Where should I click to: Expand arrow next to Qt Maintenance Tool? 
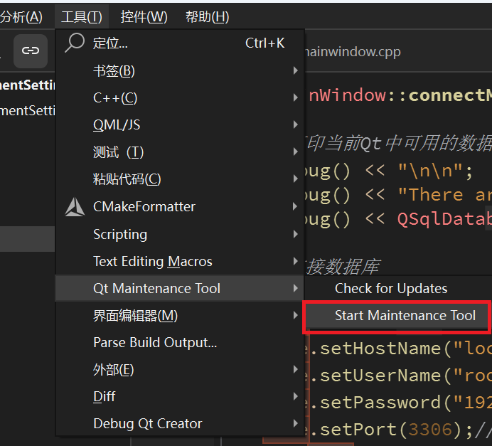point(295,288)
